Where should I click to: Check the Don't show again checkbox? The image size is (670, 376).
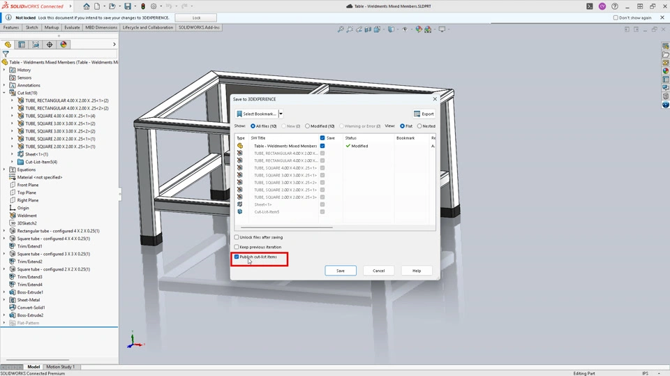[616, 18]
